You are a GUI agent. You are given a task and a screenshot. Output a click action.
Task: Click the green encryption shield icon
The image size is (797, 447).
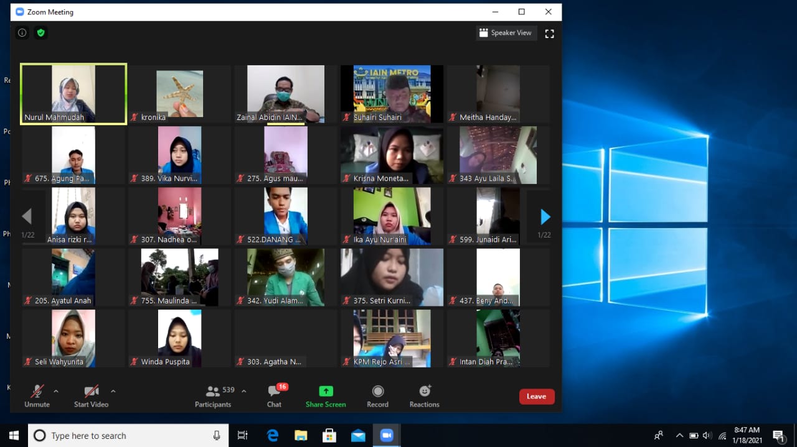click(x=41, y=33)
